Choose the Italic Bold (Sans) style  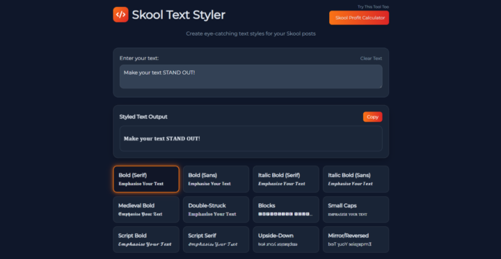coord(356,179)
